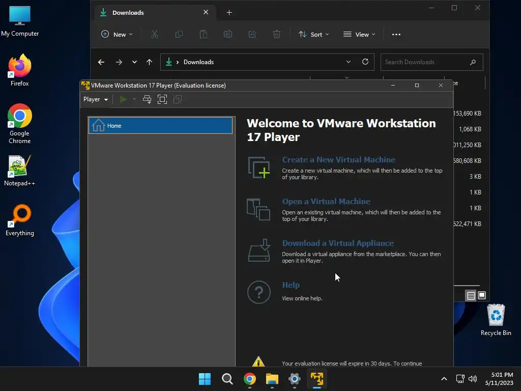This screenshot has width=521, height=391.
Task: Select the Recycle Bin desktop icon
Action: [x=496, y=320]
